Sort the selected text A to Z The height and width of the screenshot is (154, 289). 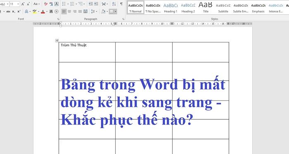click(x=114, y=4)
